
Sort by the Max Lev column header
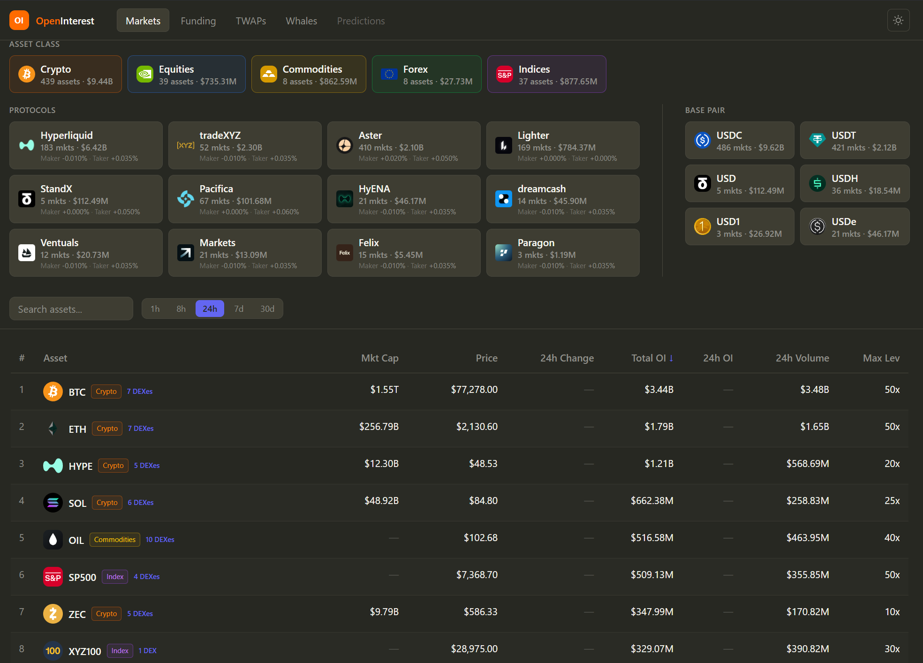coord(881,358)
